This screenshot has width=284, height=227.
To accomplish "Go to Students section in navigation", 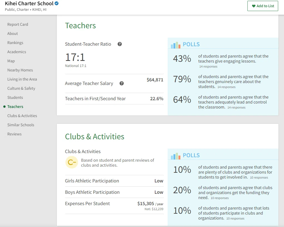I will (x=15, y=97).
